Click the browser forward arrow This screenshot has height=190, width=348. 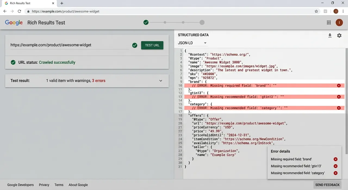(x=12, y=11)
